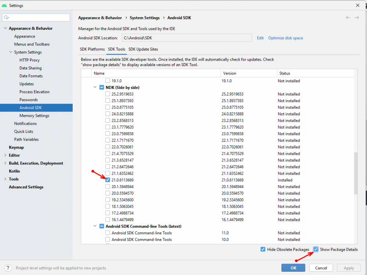Tick the 19.1.0 package checkbox
Screen dimensions: 367x275
[108, 81]
